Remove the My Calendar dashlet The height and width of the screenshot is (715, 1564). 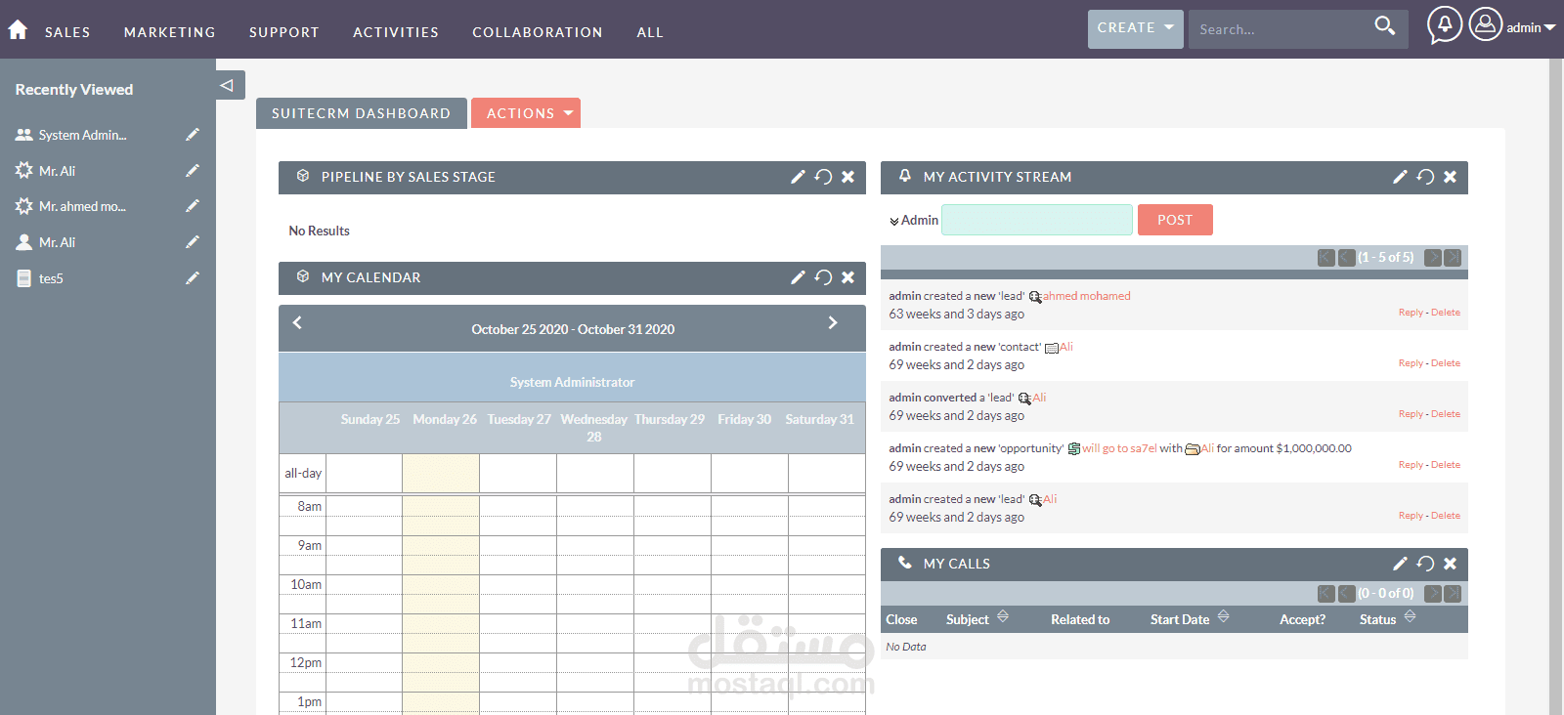click(x=848, y=277)
